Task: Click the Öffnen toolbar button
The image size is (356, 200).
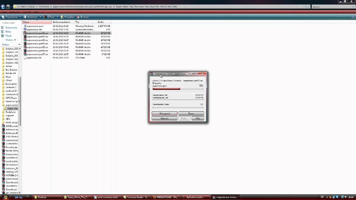Action: 51,17
